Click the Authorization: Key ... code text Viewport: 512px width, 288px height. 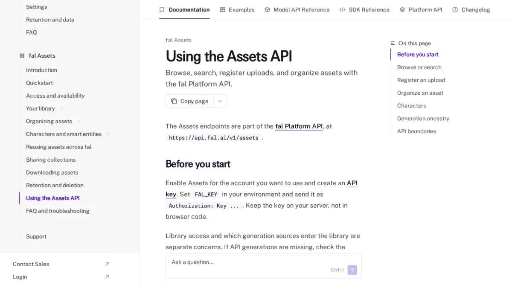pos(204,206)
